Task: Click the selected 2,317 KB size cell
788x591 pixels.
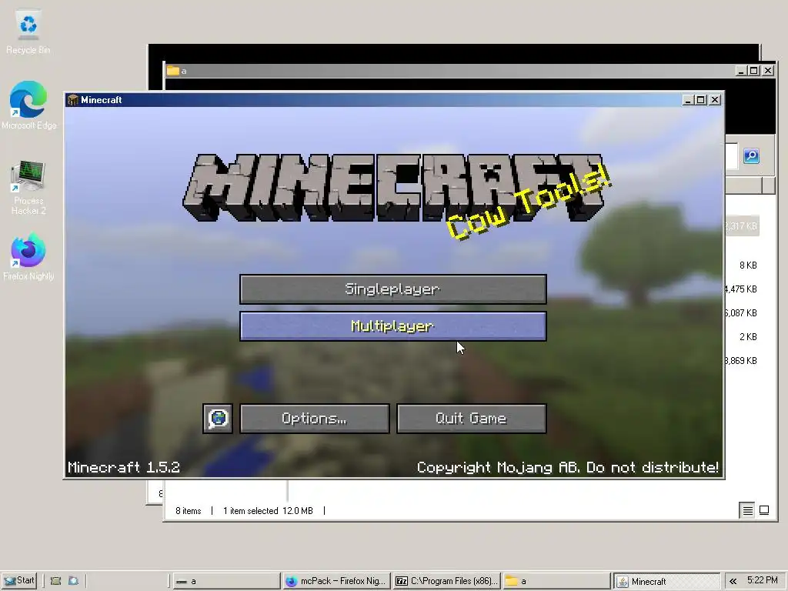Action: 741,226
